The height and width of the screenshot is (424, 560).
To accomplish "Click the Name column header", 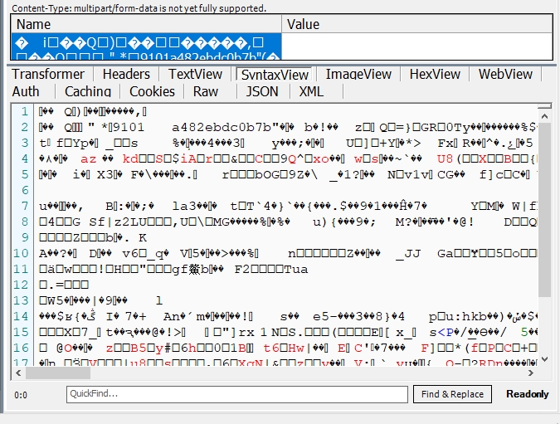I will [x=146, y=24].
